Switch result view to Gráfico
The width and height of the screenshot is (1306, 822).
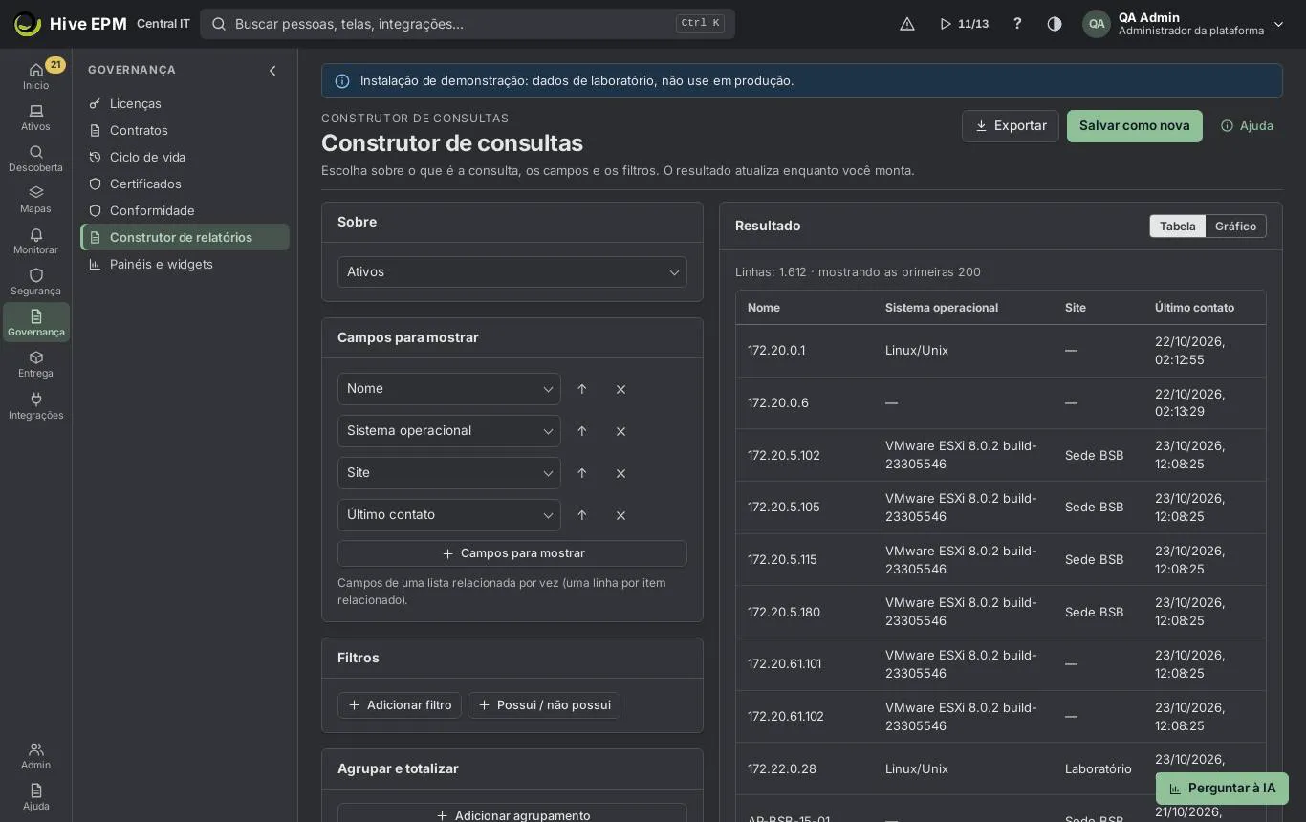(1235, 227)
